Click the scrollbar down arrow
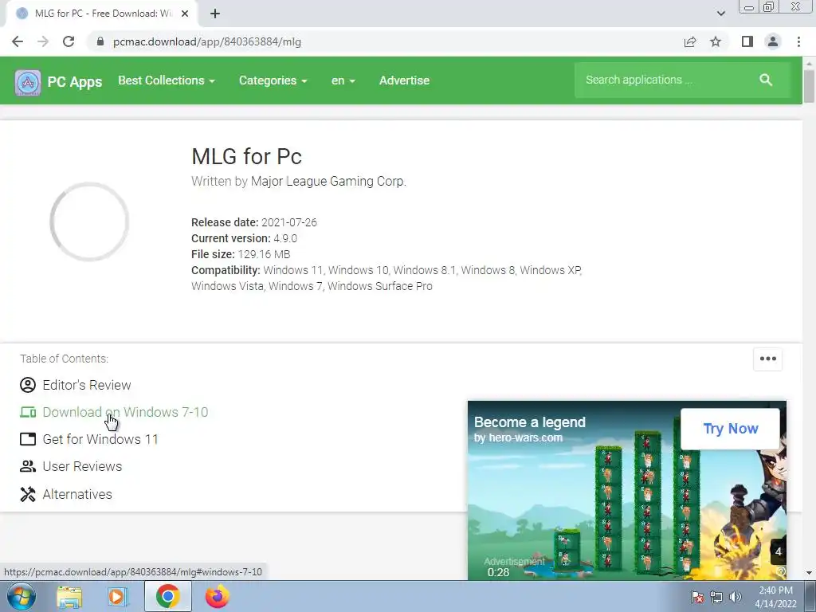816x612 pixels. 809,572
